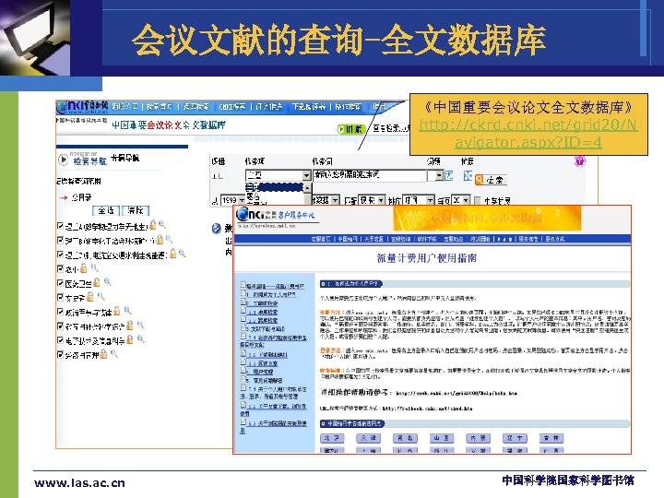
Task: Click the lock icon beside 理工B category
Action: (160, 239)
